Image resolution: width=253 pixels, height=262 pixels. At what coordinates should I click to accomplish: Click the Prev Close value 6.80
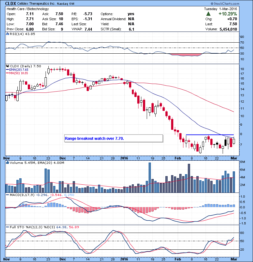(30, 29)
